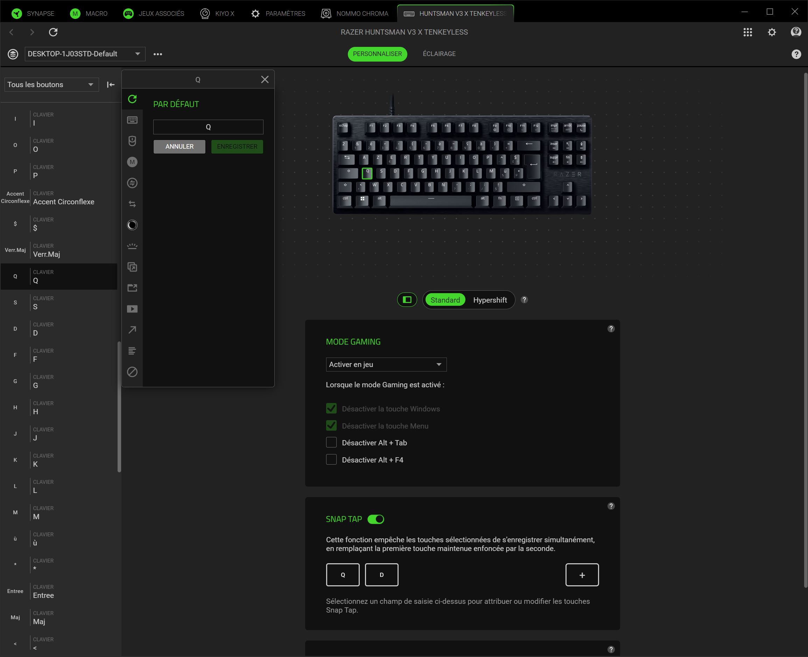808x657 pixels.
Task: Switch to the Synapse tab
Action: [33, 14]
